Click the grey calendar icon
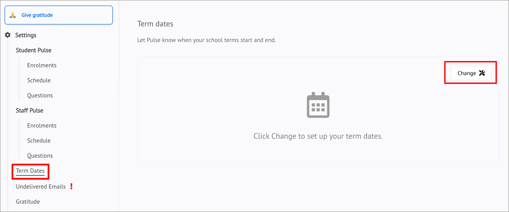Screen dimensions: 509x212 coord(318,105)
